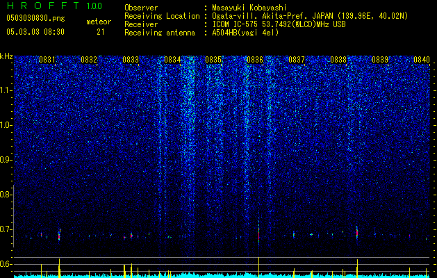The height and width of the screenshot is (278, 437).
Task: Click the red meteor echo after 0838
Action: [x=357, y=233]
